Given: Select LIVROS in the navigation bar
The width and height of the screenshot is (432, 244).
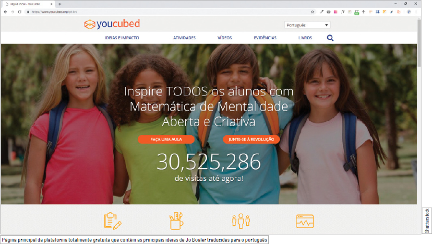Looking at the screenshot, I should pos(305,38).
